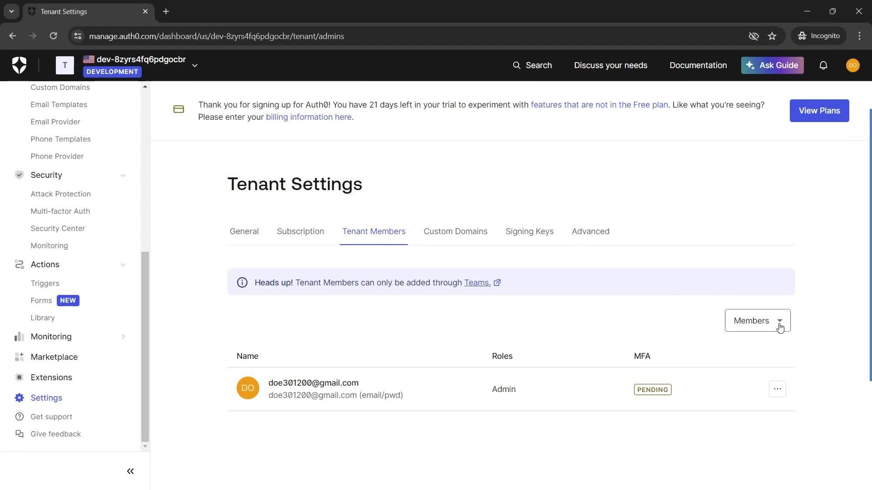Switch to the Custom Domains tab
872x490 pixels.
(455, 231)
